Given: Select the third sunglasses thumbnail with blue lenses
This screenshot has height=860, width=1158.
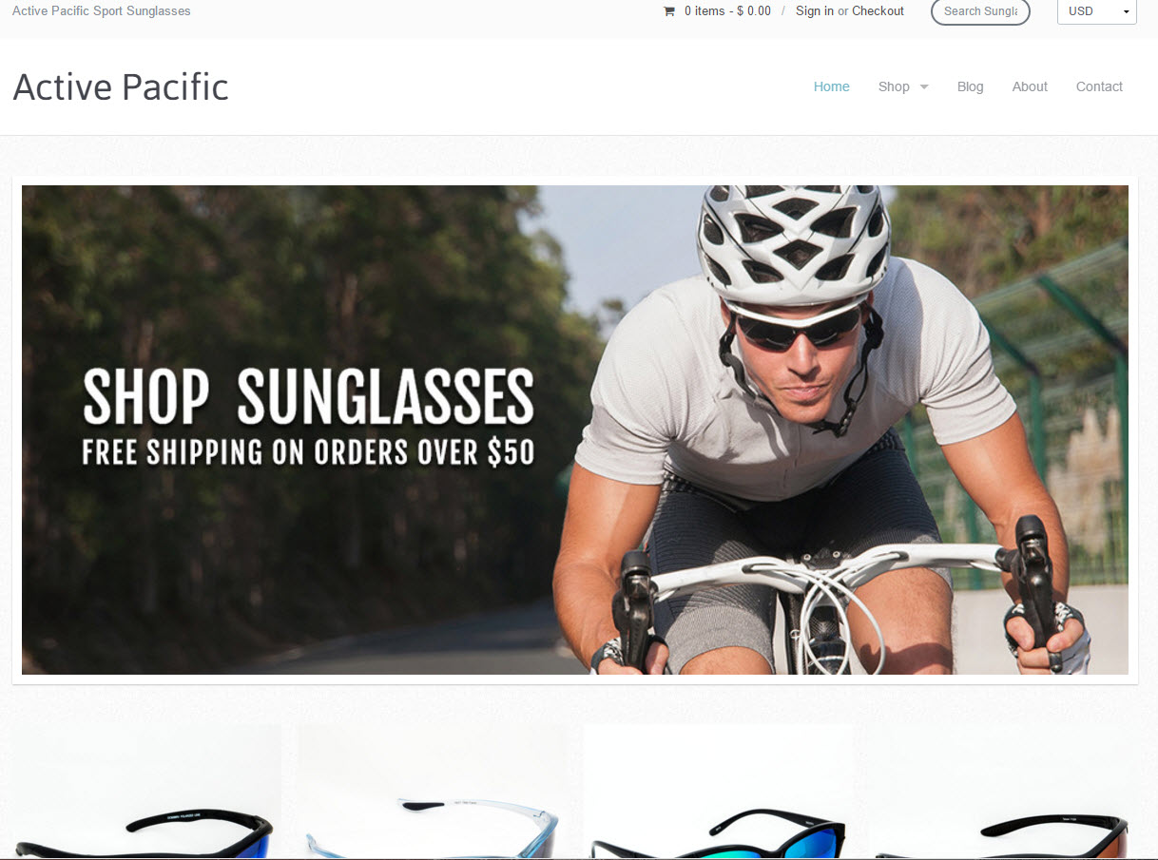Looking at the screenshot, I should click(x=718, y=793).
